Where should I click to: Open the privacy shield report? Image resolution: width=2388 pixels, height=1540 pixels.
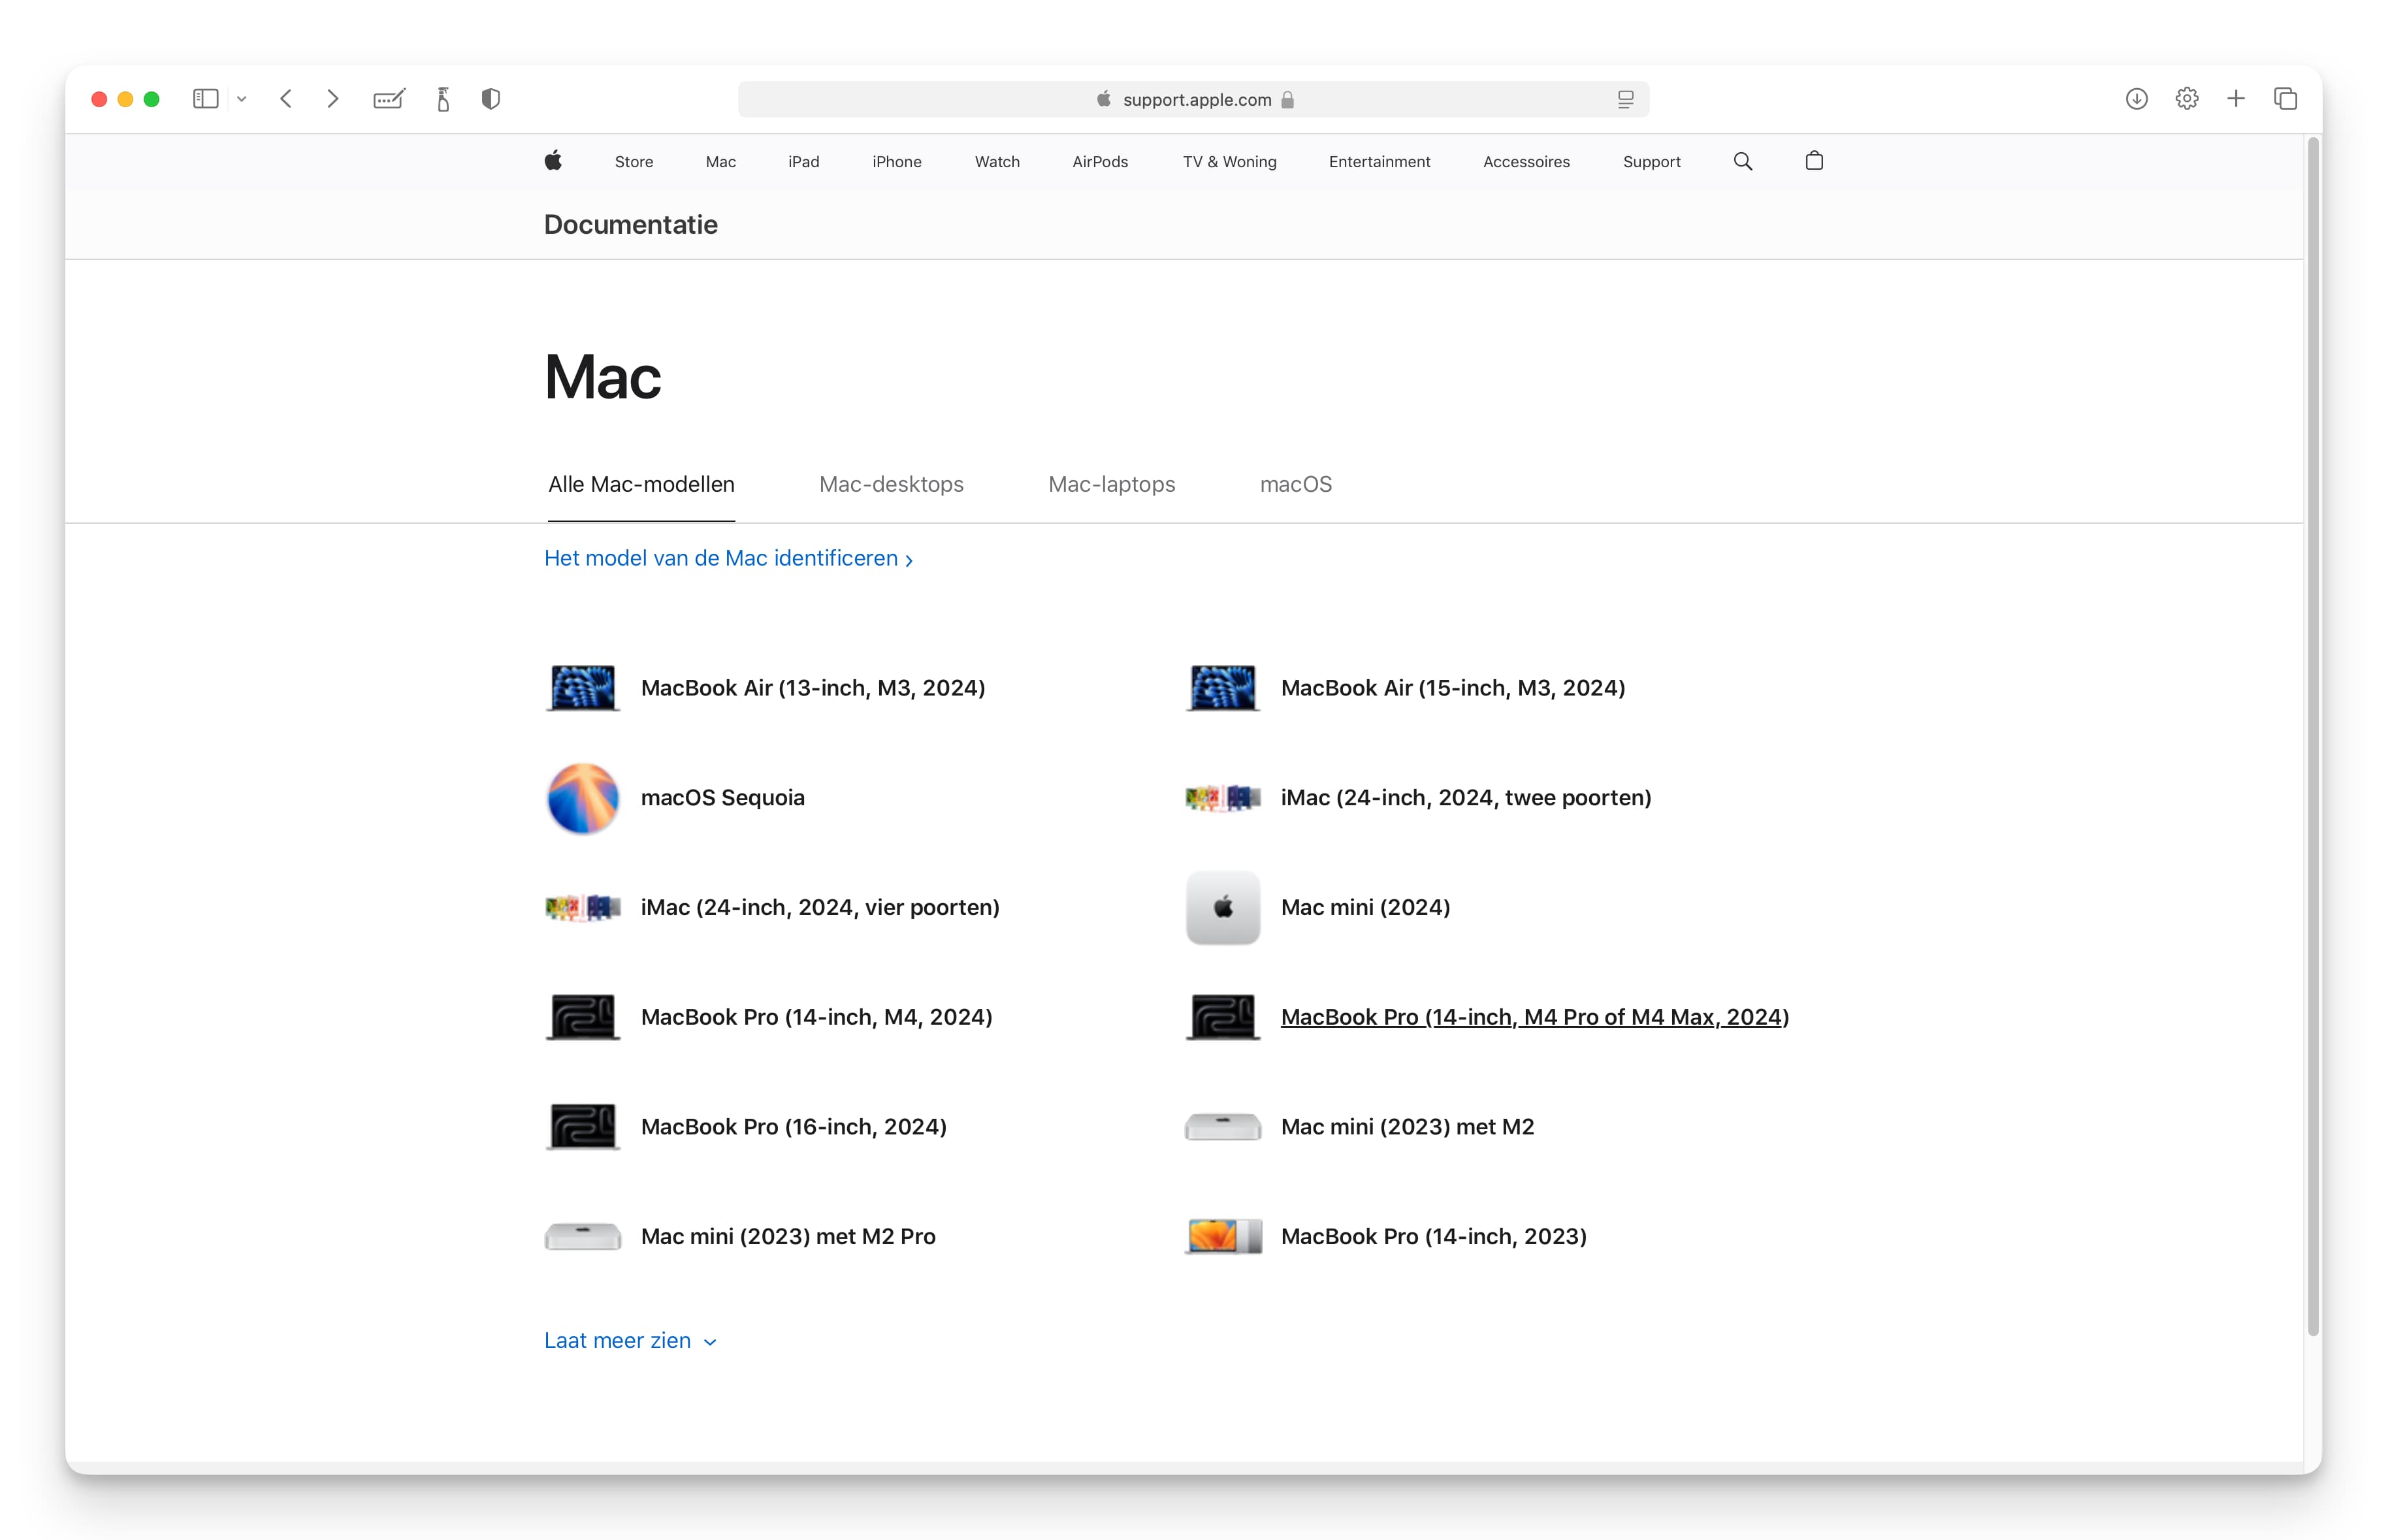tap(491, 99)
